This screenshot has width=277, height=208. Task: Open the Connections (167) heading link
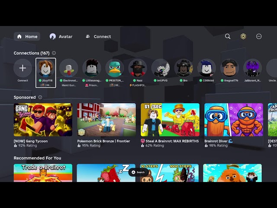point(31,53)
